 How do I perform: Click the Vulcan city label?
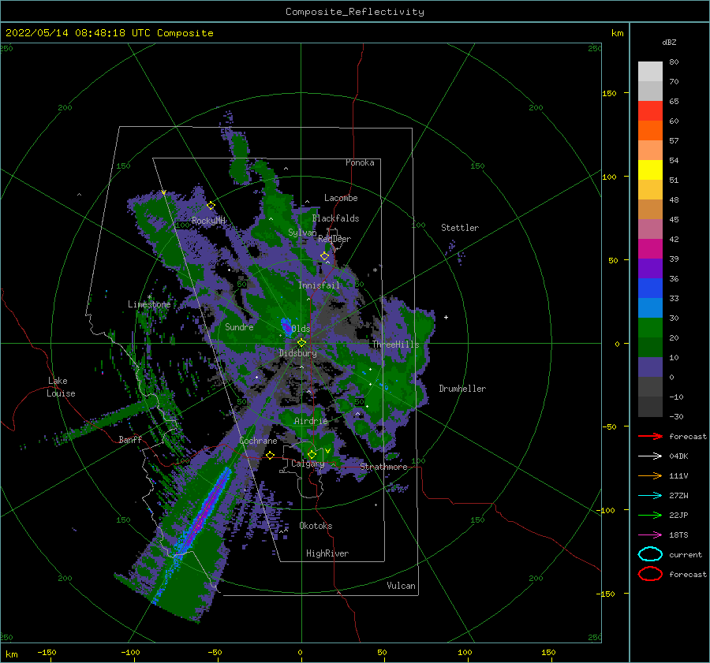(401, 586)
